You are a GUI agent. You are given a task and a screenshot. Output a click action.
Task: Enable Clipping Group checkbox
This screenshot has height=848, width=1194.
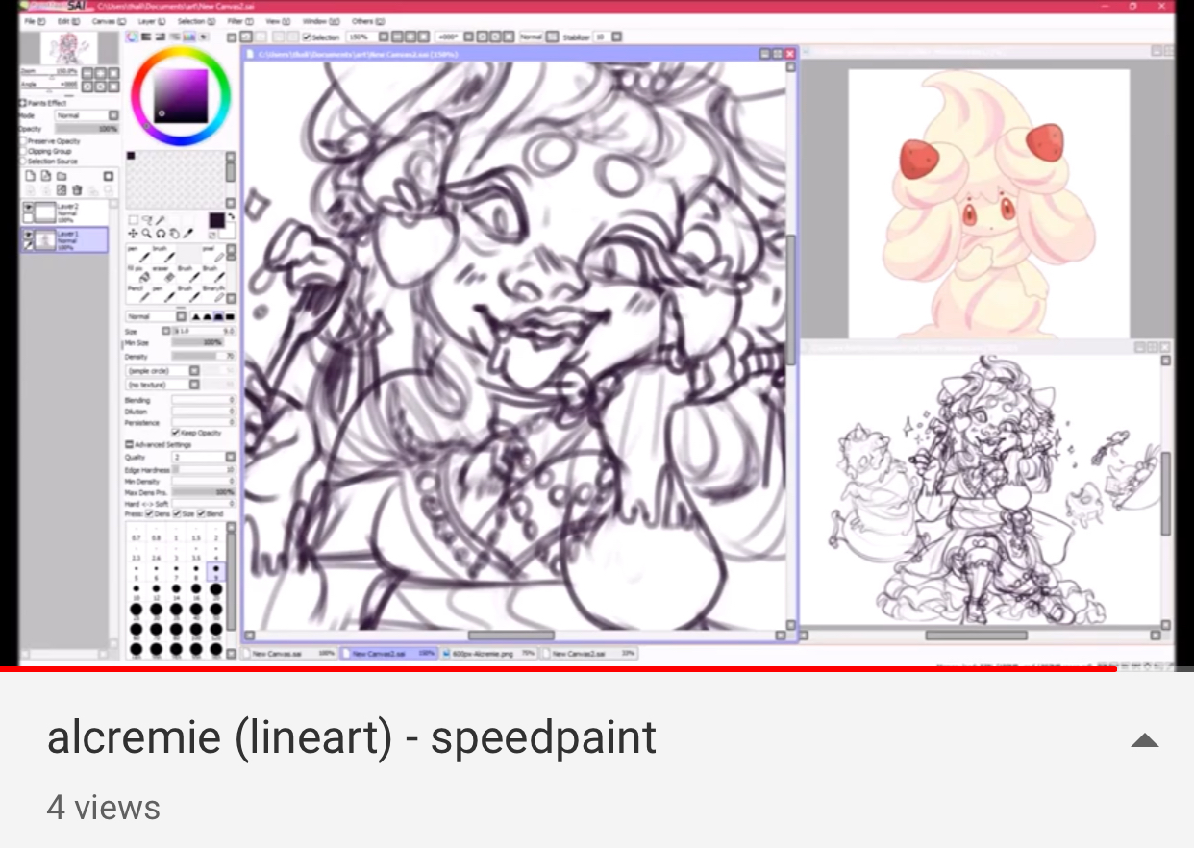pos(23,151)
